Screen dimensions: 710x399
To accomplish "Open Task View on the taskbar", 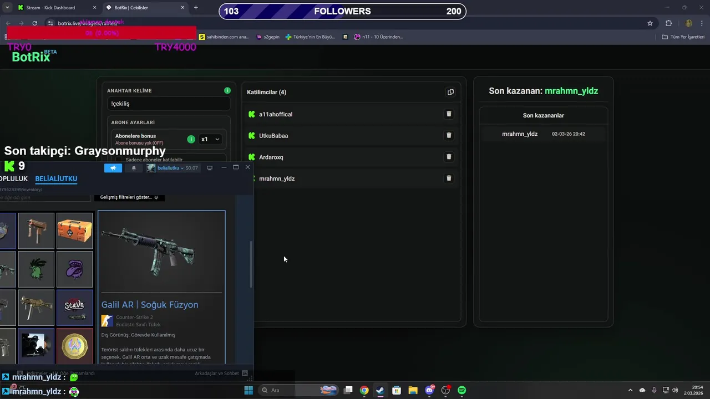I will click(x=348, y=390).
